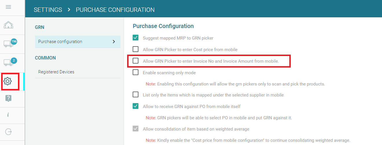Image resolution: width=382 pixels, height=145 pixels.
Task: Uncheck Suggest mapped MRP to GRN picker
Action: tap(136, 38)
